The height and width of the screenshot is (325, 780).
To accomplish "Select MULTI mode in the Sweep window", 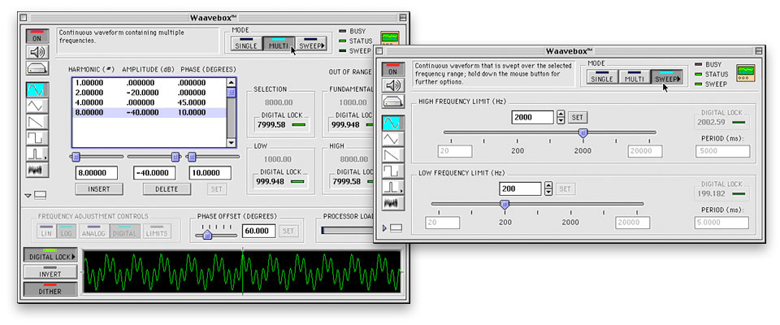I will (635, 76).
